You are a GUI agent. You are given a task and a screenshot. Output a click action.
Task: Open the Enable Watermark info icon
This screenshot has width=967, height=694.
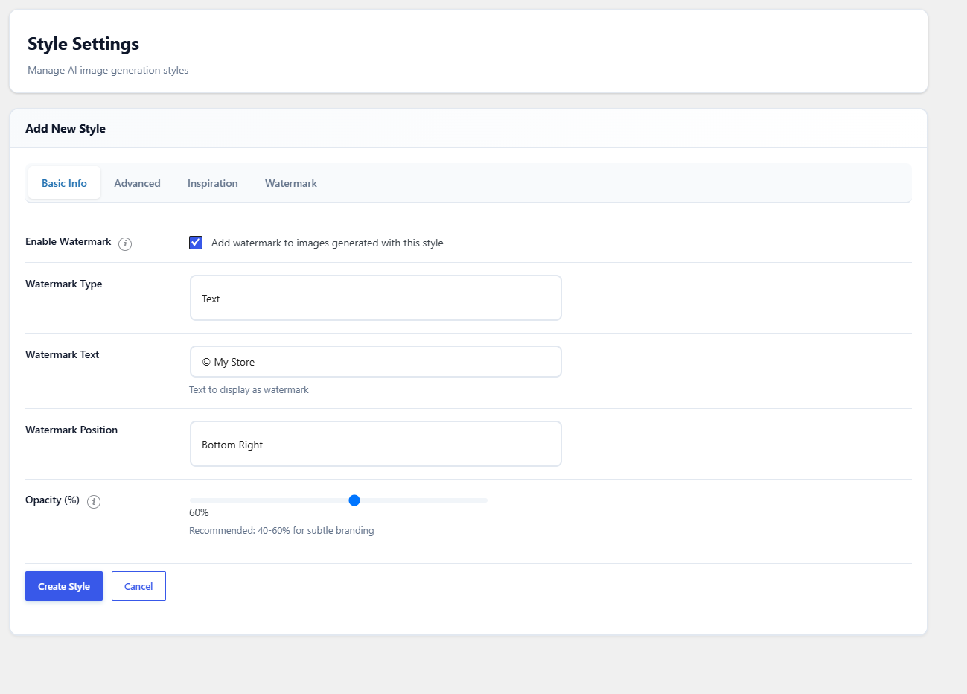tap(125, 244)
